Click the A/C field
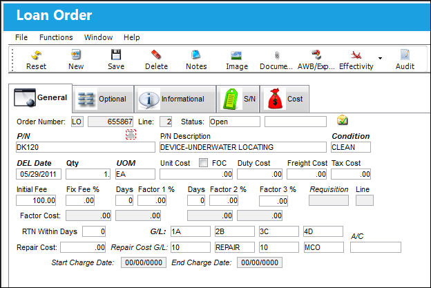 click(x=376, y=247)
